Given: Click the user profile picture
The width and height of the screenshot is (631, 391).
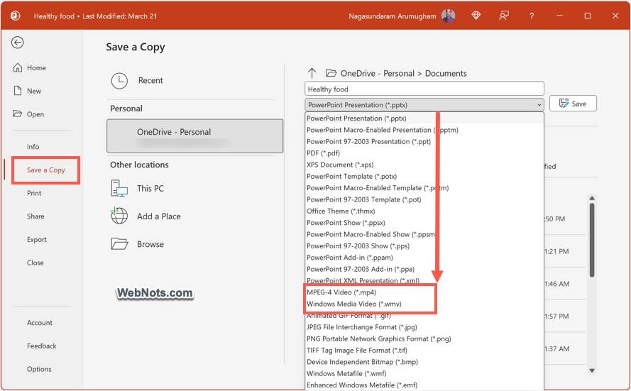Looking at the screenshot, I should point(449,16).
